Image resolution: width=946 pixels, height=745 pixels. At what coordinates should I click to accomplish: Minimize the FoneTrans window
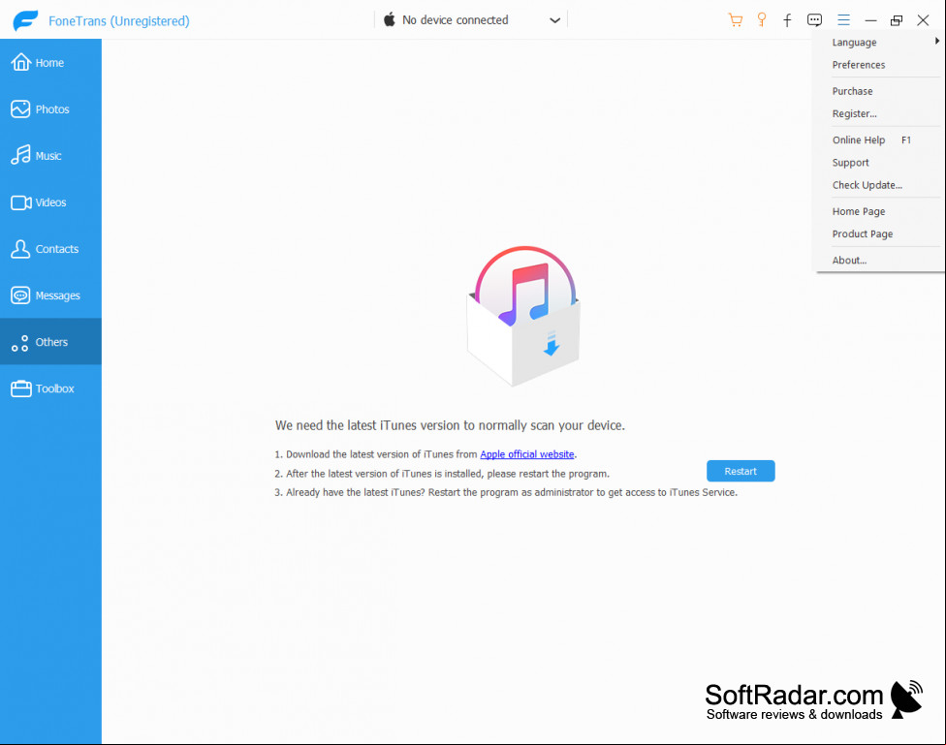click(870, 20)
